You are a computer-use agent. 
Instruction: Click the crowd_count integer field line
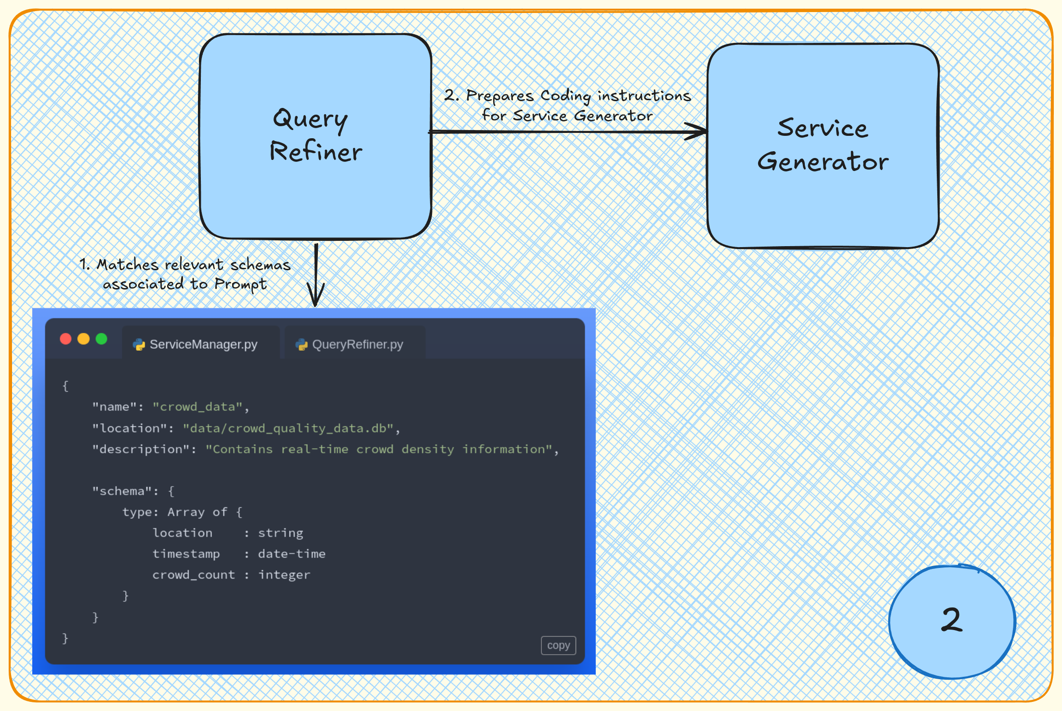click(x=231, y=574)
